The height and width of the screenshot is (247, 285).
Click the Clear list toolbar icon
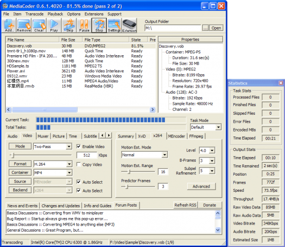[x=39, y=25]
